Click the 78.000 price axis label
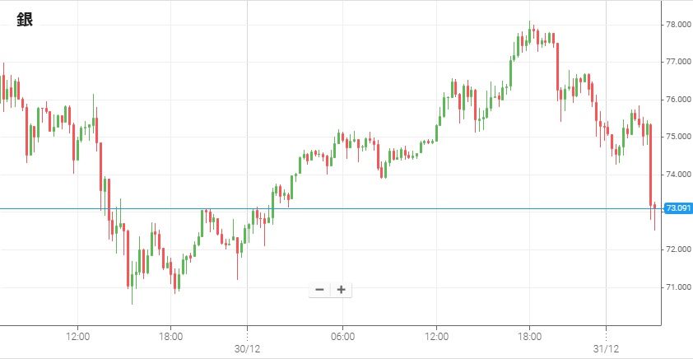This screenshot has width=693, height=359. click(677, 25)
